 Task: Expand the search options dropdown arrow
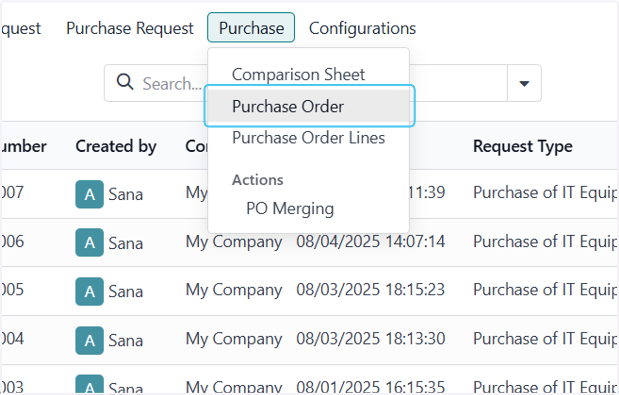tap(524, 83)
